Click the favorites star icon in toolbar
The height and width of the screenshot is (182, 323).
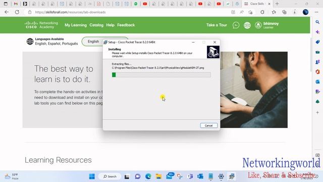coord(274,12)
